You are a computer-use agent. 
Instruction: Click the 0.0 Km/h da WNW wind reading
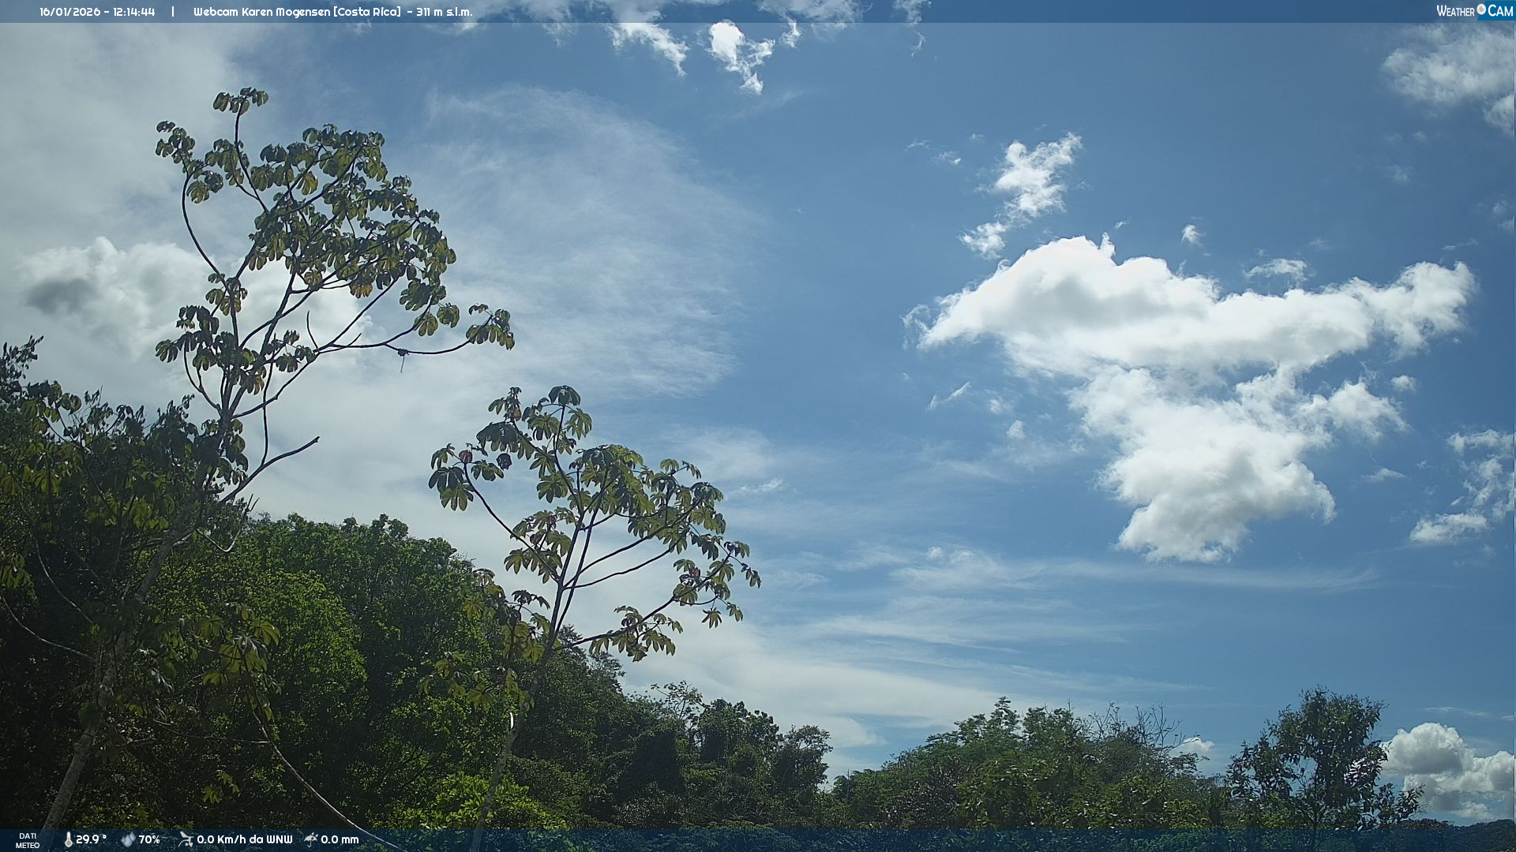[244, 840]
